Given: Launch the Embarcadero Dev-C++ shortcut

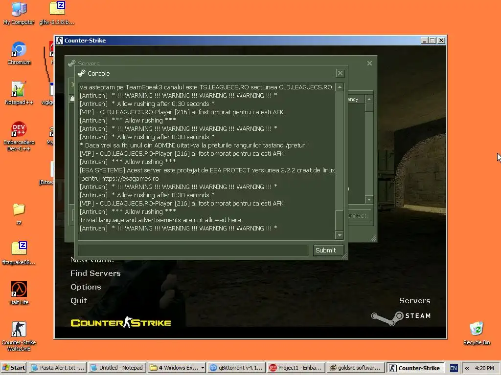Looking at the screenshot, I should [19, 136].
